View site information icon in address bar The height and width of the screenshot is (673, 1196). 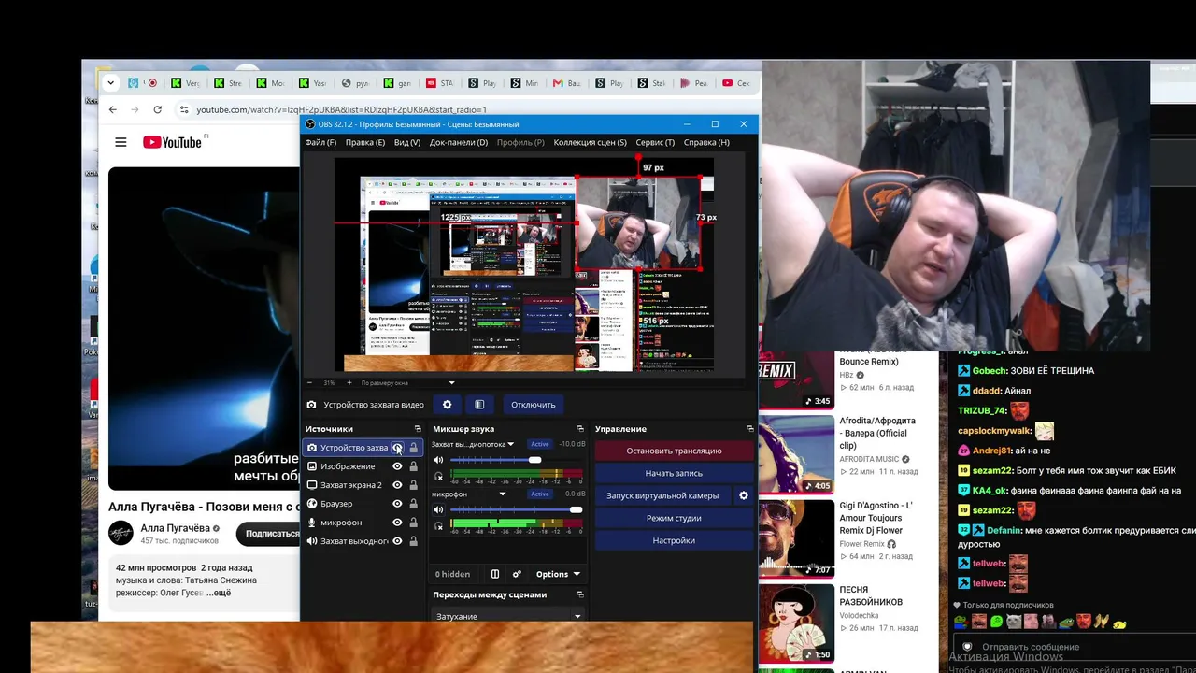click(x=184, y=109)
